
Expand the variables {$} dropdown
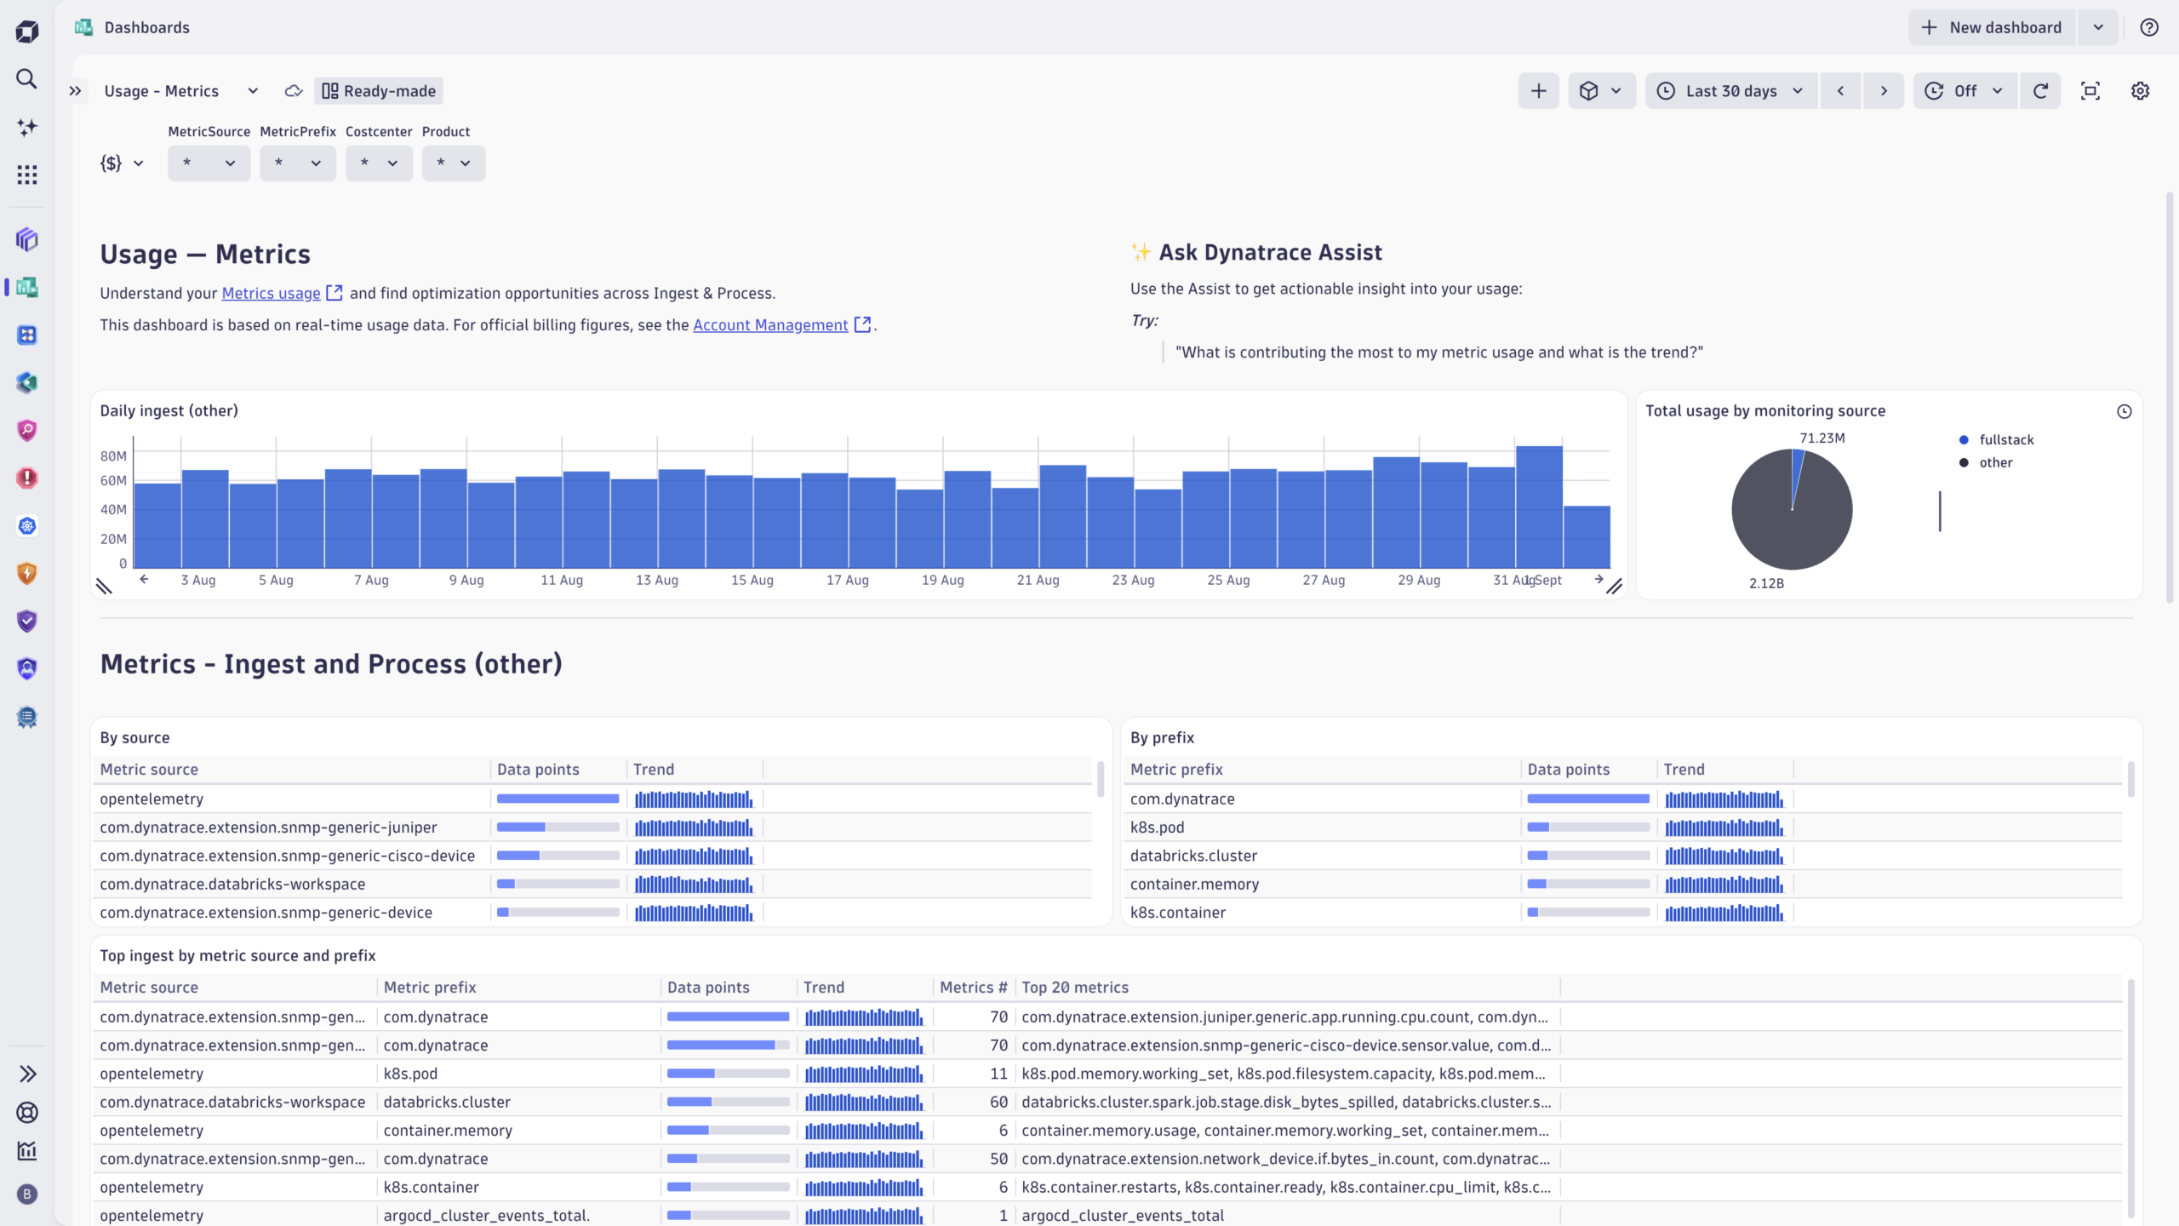122,163
